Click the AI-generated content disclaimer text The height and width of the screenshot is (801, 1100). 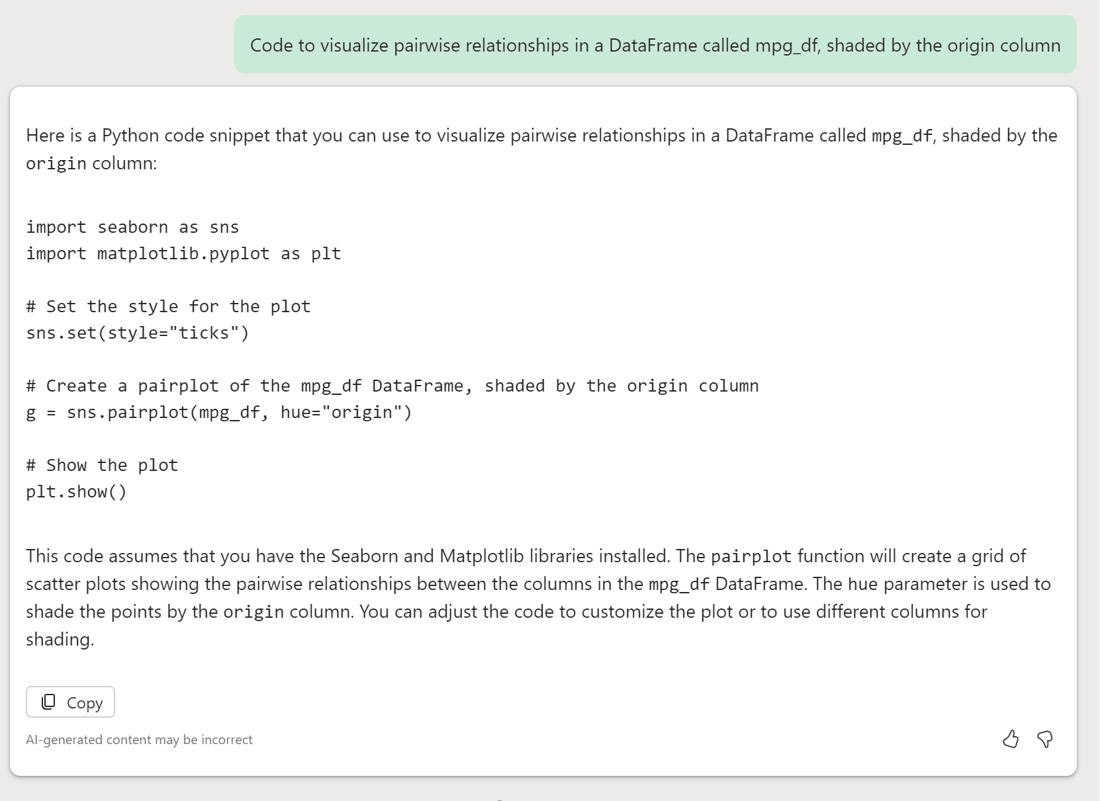[x=139, y=739]
